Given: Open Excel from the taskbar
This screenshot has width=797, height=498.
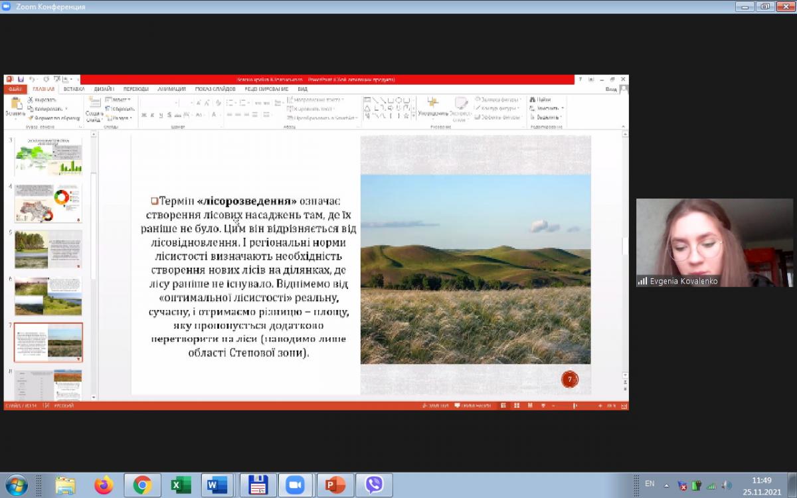Looking at the screenshot, I should [x=181, y=485].
